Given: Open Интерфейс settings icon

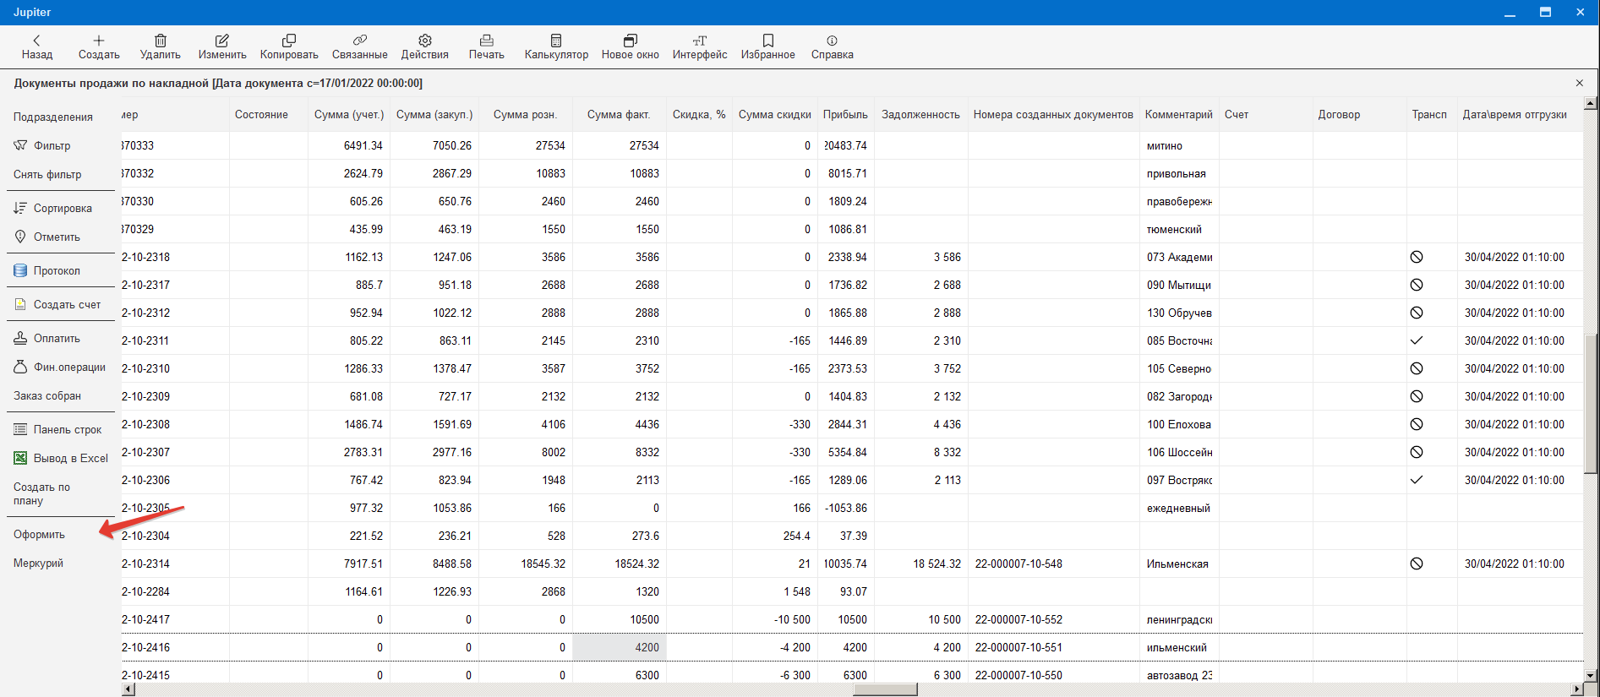Looking at the screenshot, I should point(700,47).
